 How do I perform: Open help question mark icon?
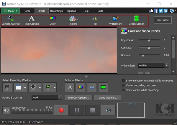tap(172, 11)
